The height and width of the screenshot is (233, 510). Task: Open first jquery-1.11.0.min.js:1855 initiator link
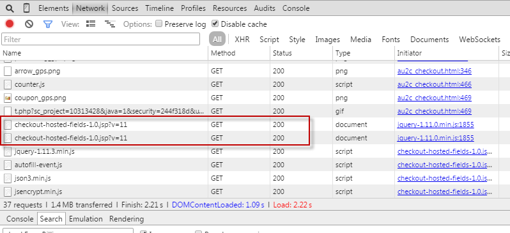tap(435, 124)
